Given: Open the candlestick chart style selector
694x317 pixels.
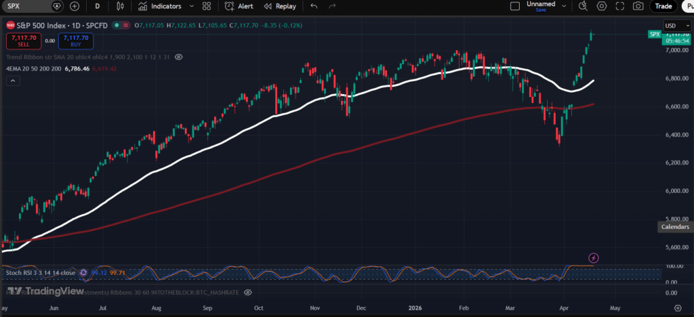Looking at the screenshot, I should coord(121,6).
